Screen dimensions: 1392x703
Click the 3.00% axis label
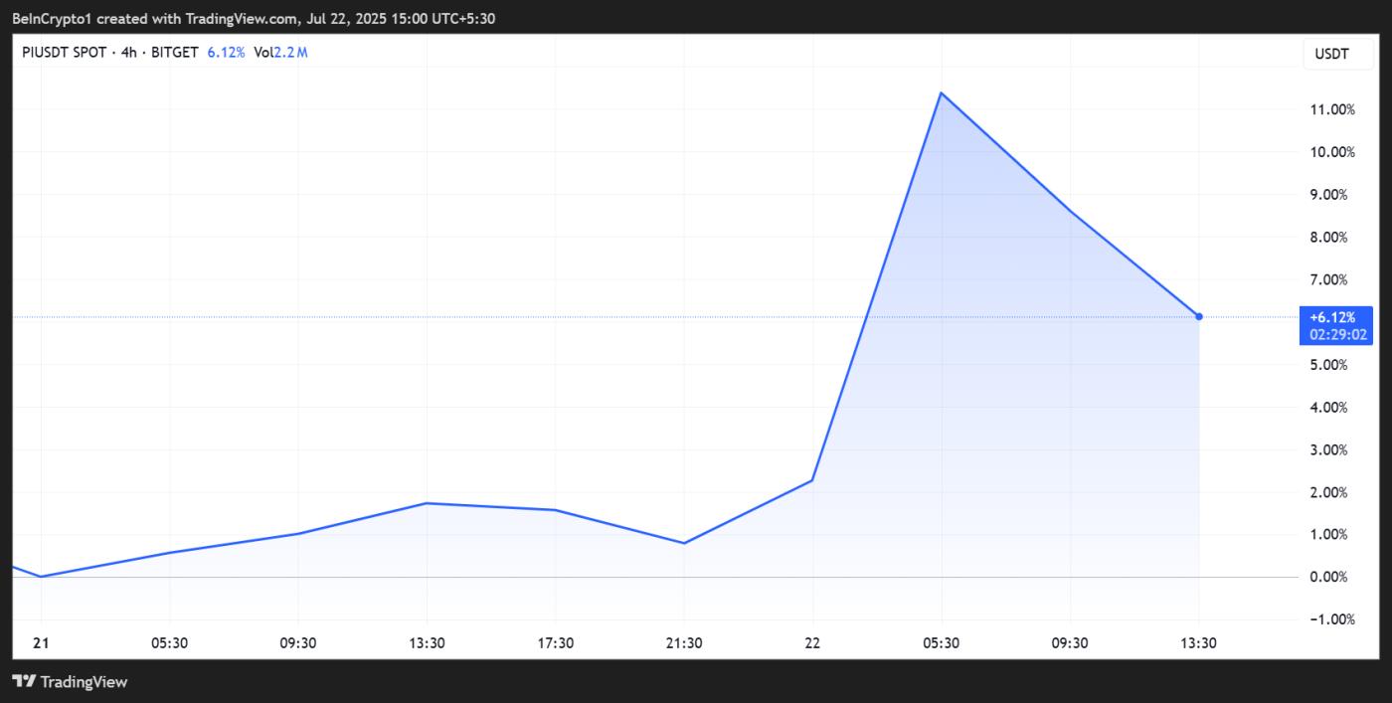[x=1330, y=449]
